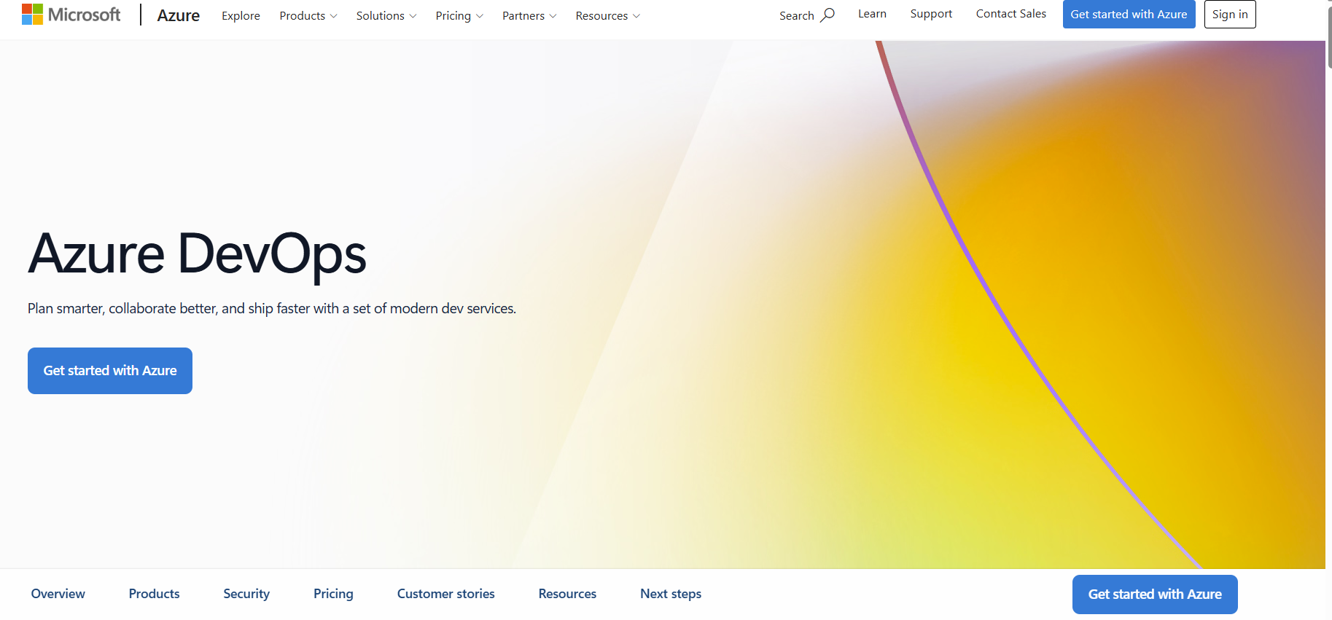Viewport: 1332px width, 620px height.
Task: Click header Get started with Azure button
Action: tap(1129, 15)
